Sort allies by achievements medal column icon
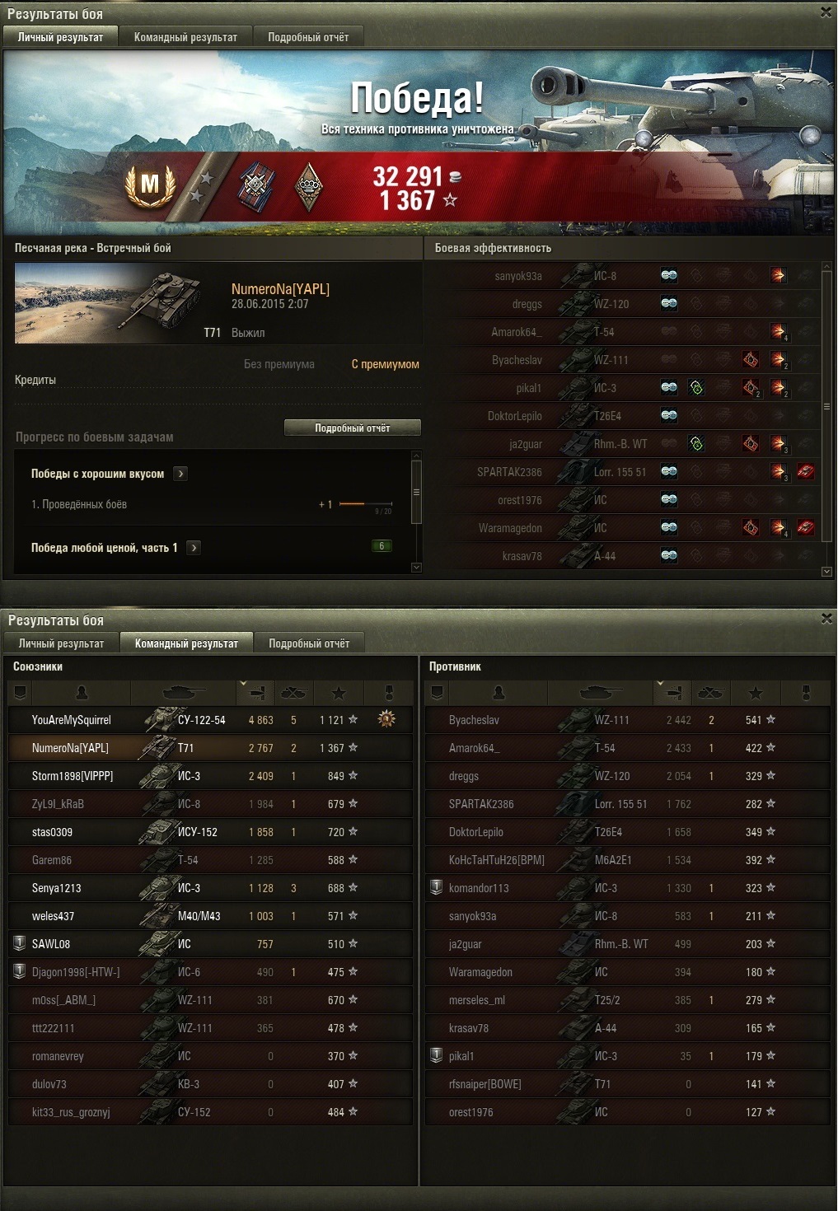Image resolution: width=838 pixels, height=1211 pixels. [x=389, y=694]
